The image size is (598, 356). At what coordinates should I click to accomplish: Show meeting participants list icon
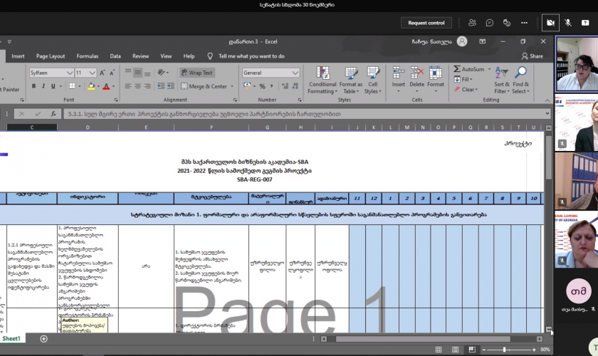pyautogui.click(x=472, y=23)
